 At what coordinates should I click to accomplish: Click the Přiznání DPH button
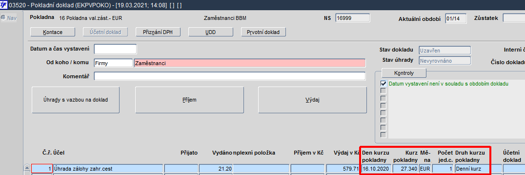point(158,32)
